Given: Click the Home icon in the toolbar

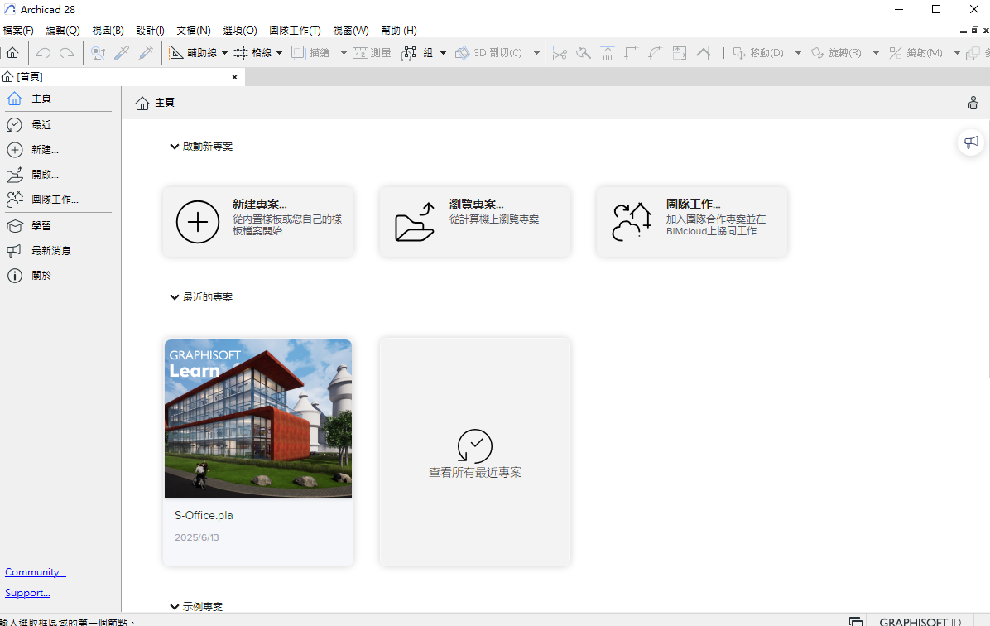Looking at the screenshot, I should pos(12,53).
